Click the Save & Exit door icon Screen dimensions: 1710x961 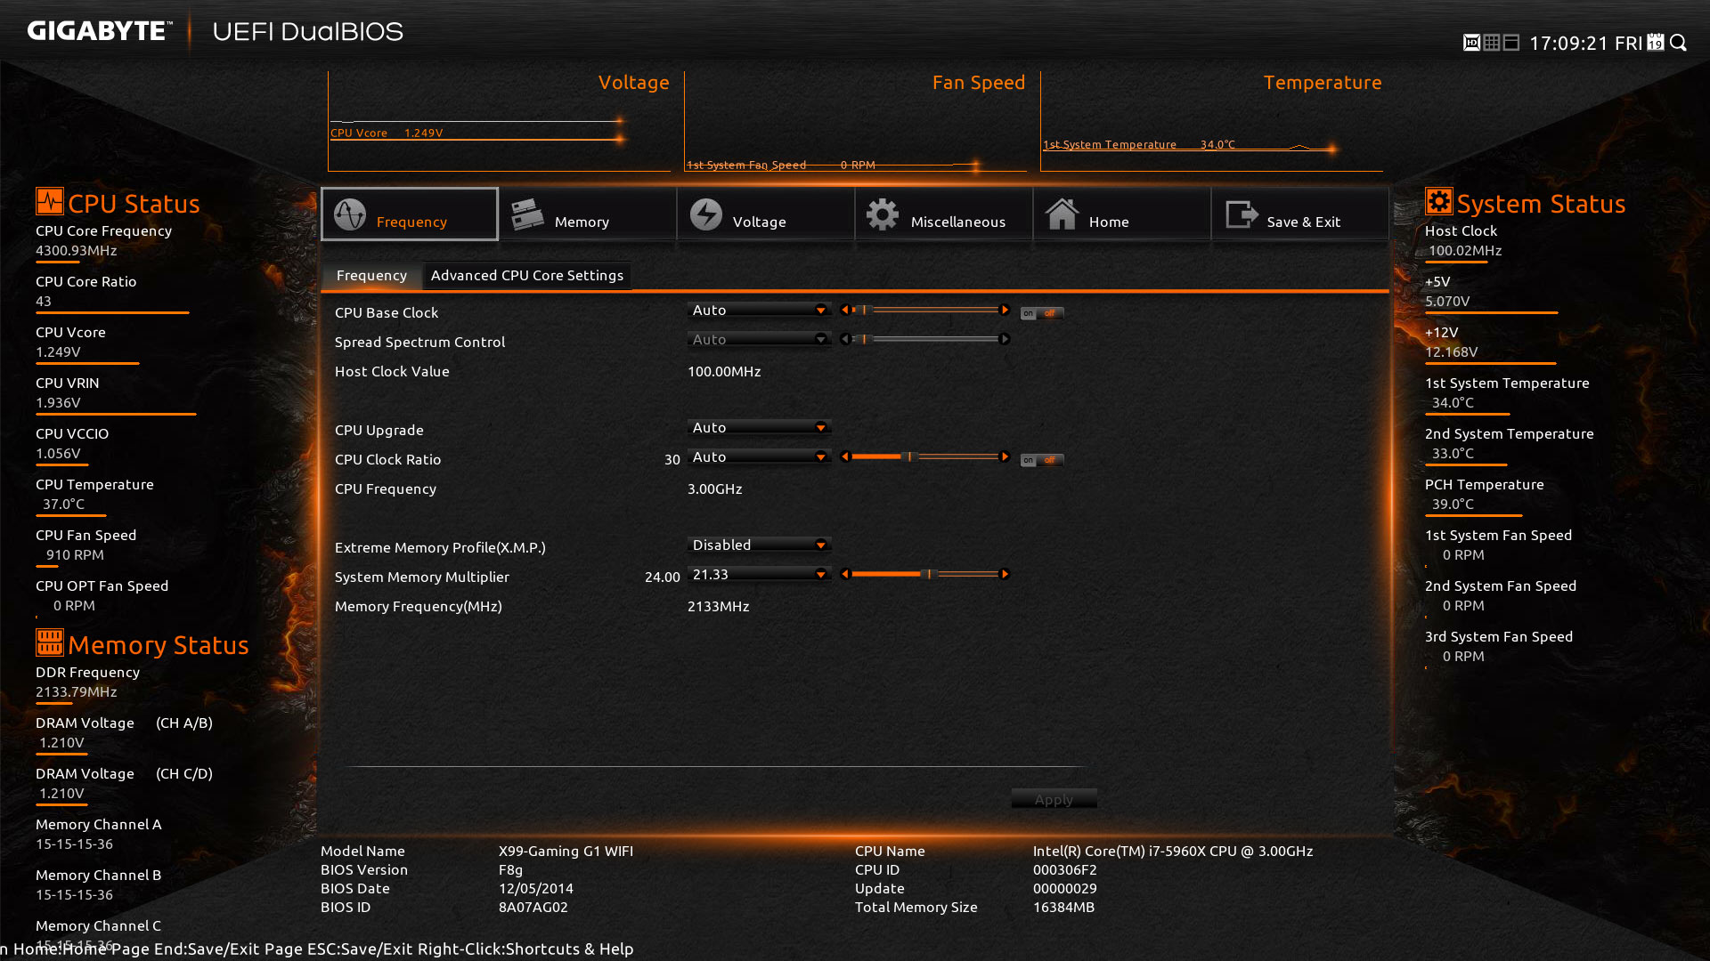(x=1242, y=214)
